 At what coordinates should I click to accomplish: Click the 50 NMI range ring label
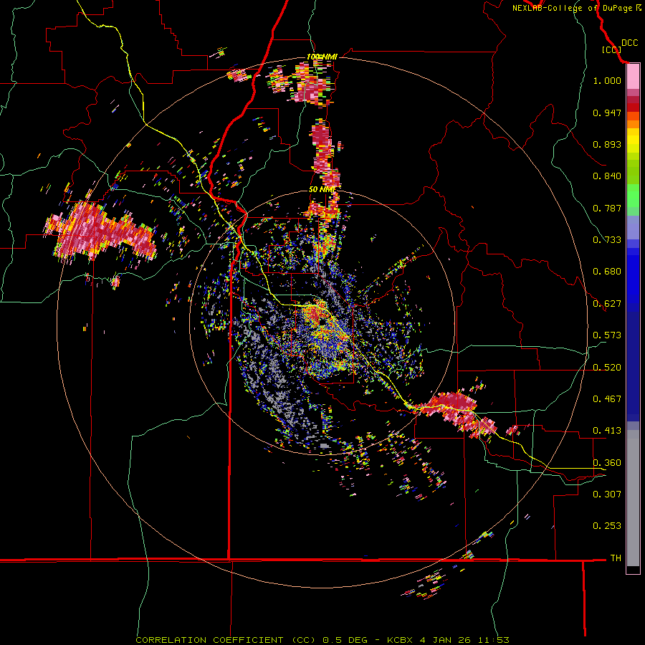(322, 190)
